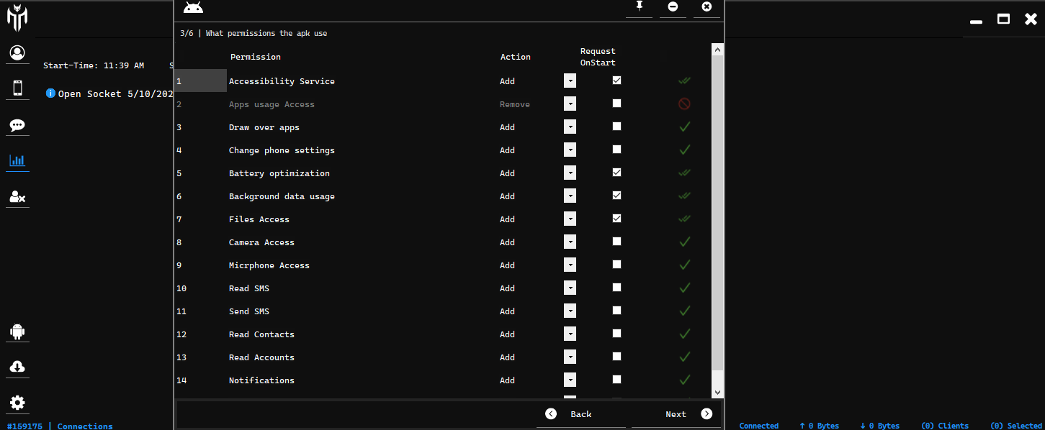Click the Connections label in status bar
Image resolution: width=1045 pixels, height=430 pixels.
tap(85, 426)
